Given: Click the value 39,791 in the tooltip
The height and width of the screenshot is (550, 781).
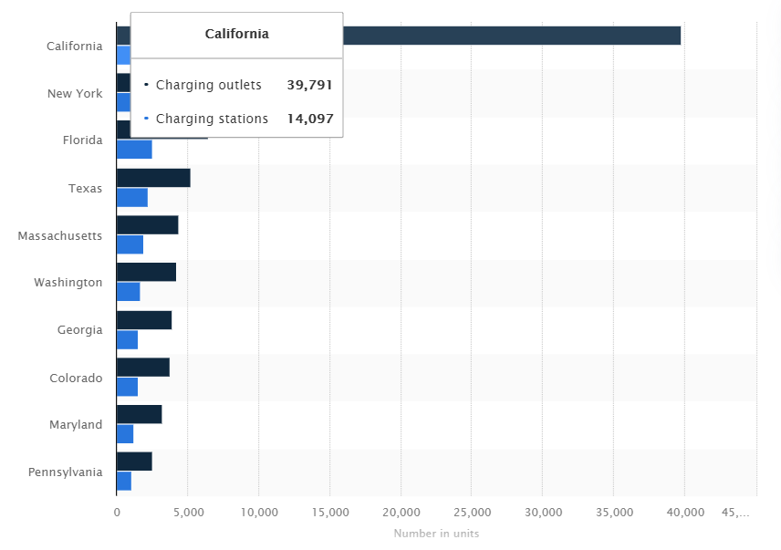Looking at the screenshot, I should 310,85.
